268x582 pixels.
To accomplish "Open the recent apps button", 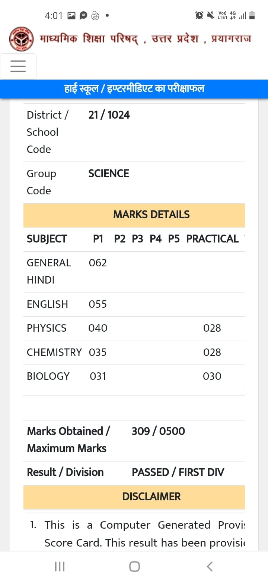I will [60, 566].
